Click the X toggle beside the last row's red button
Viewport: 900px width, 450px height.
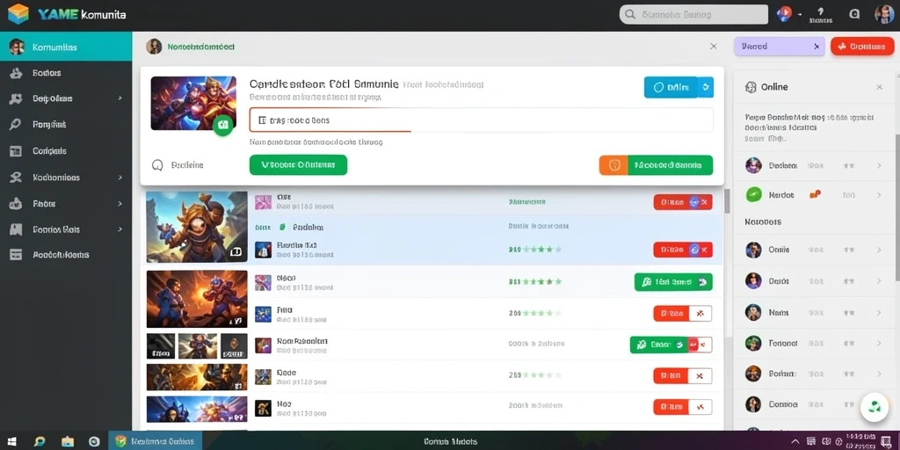pos(700,407)
